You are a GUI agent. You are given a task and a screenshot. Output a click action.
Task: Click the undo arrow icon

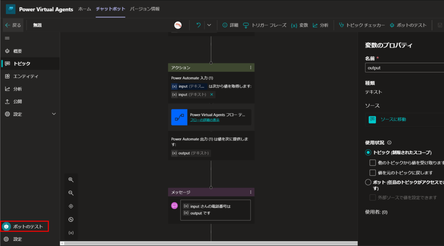click(199, 25)
